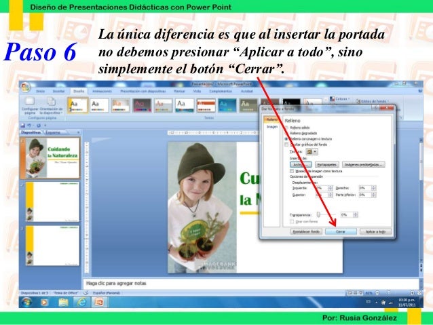The height and width of the screenshot is (325, 433).
Task: Open the Acrobat ribbon tab
Action: 247,91
